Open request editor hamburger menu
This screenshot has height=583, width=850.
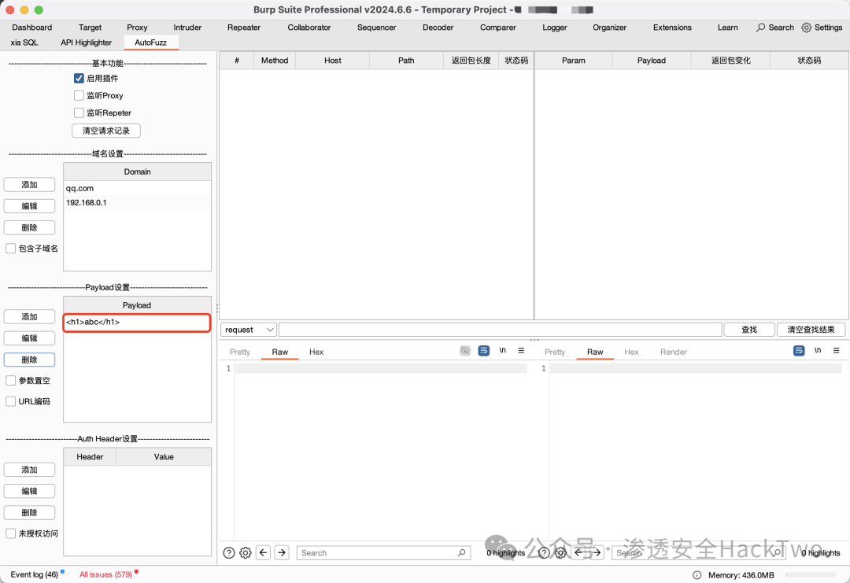point(521,351)
